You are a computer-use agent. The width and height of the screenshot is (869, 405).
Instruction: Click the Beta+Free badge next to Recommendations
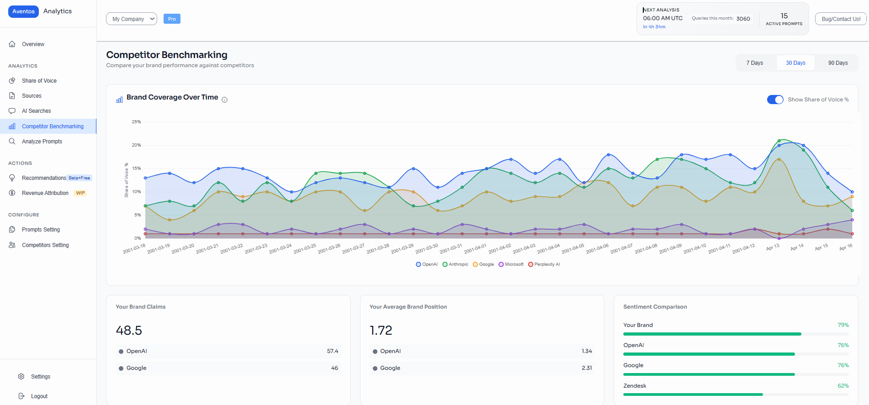[79, 178]
